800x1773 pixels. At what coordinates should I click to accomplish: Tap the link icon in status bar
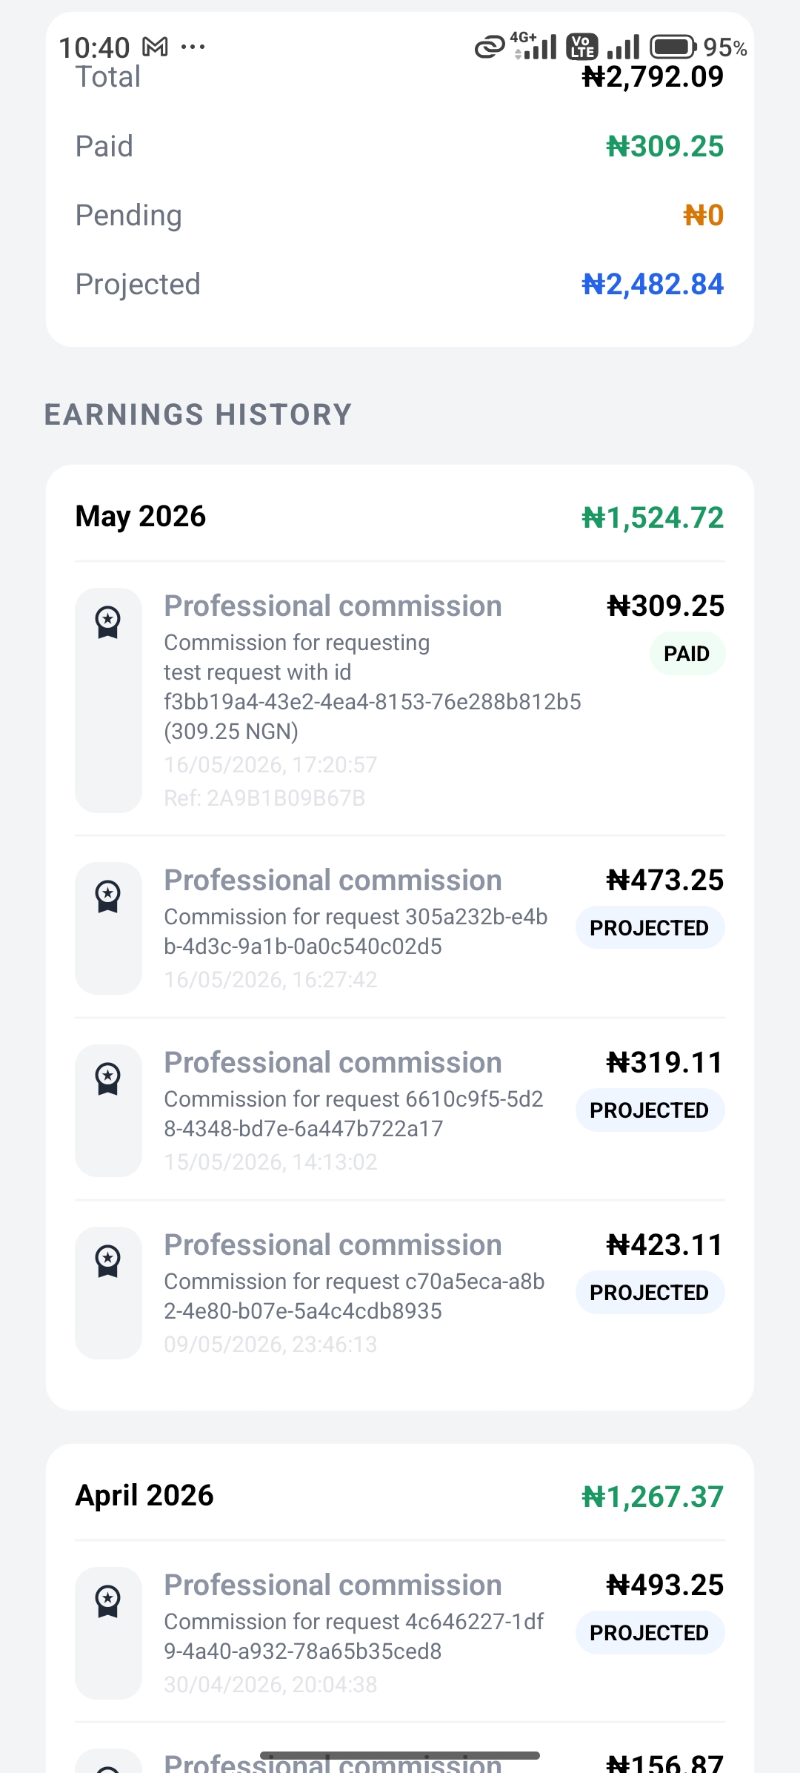490,48
